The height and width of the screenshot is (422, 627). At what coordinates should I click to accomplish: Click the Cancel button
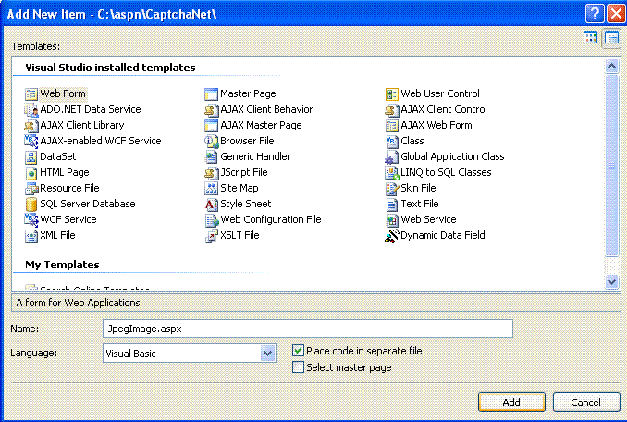586,402
